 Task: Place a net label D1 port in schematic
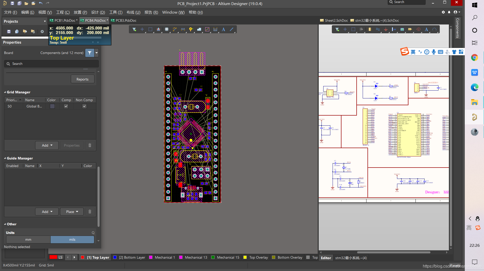pyautogui.click(x=410, y=30)
